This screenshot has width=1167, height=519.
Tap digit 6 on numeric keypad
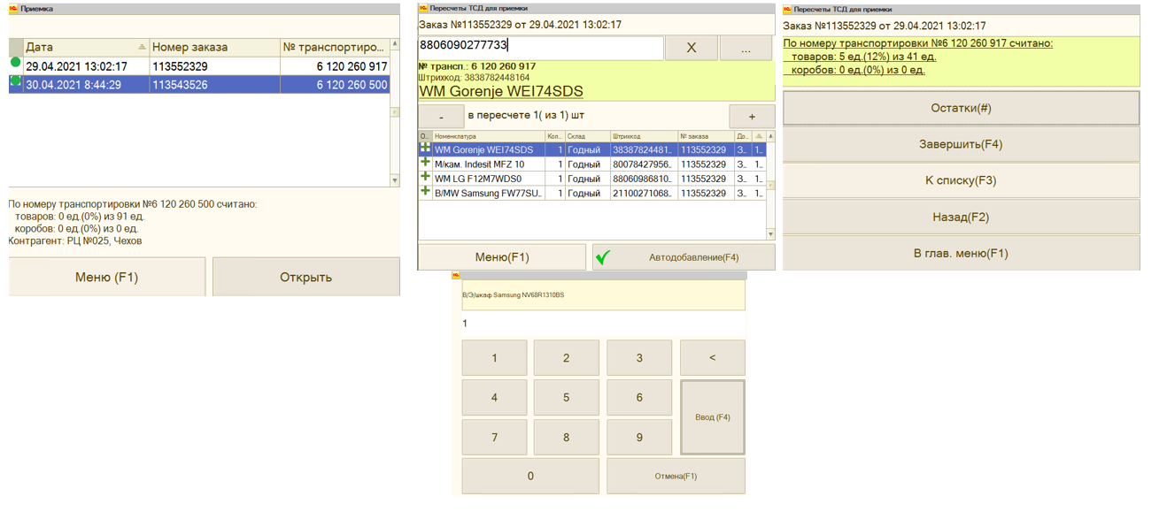[x=639, y=398]
